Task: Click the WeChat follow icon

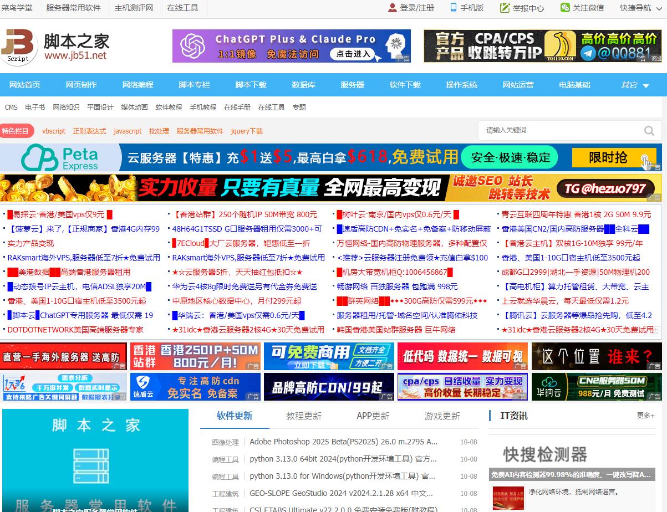Action: click(x=564, y=8)
